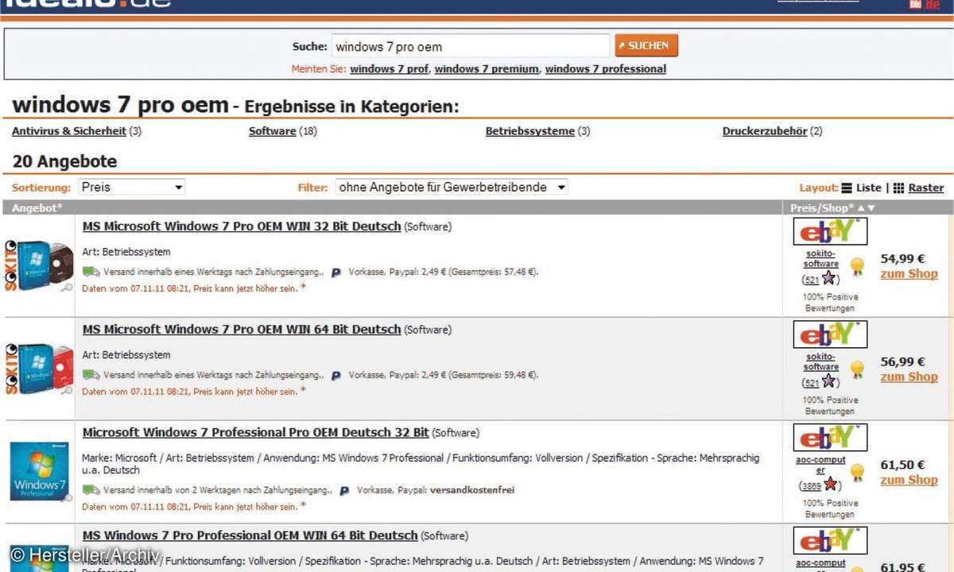The width and height of the screenshot is (954, 572).
Task: Open sokito-software seller link on 54,99 € offer
Action: coord(820,259)
